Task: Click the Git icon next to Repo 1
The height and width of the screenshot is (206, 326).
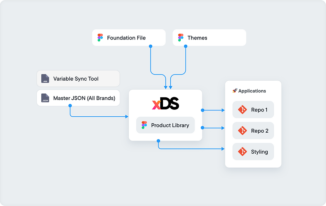Action: click(x=242, y=110)
